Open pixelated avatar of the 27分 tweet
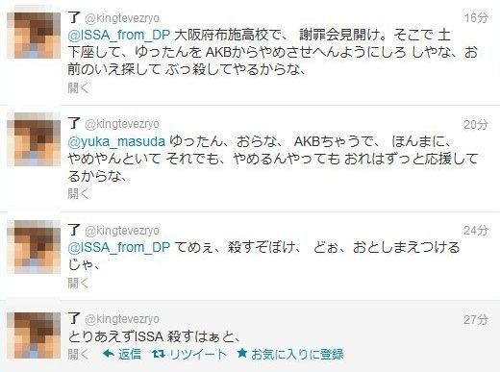This screenshot has width=500, height=372. tap(34, 335)
